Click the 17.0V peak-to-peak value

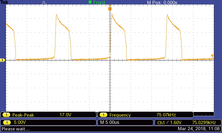tap(65, 115)
